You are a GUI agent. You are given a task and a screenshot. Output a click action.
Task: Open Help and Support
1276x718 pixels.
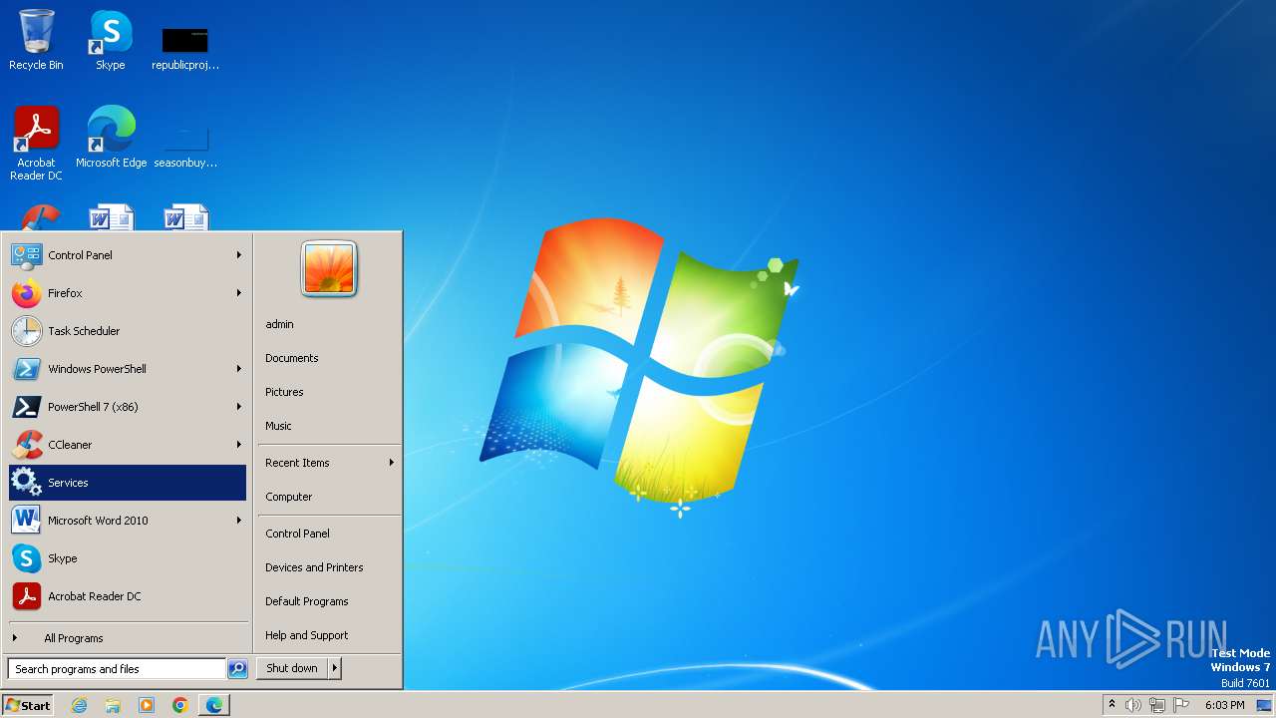[329, 635]
